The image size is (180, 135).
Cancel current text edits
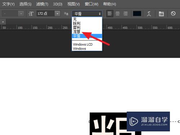173,13
